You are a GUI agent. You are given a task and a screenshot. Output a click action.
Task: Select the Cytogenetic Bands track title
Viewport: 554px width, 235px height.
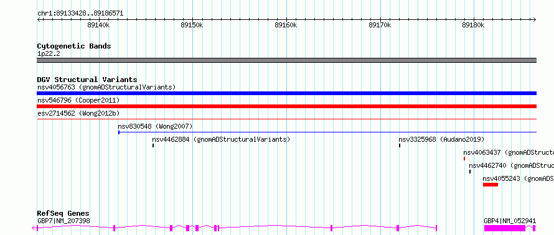tap(74, 46)
